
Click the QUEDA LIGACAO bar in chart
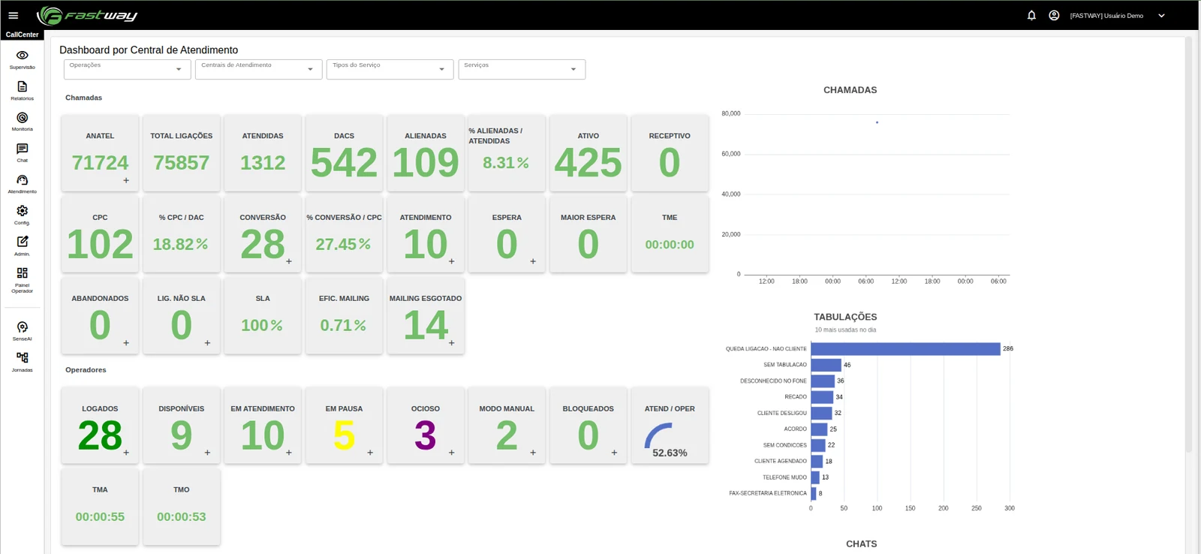click(x=905, y=349)
